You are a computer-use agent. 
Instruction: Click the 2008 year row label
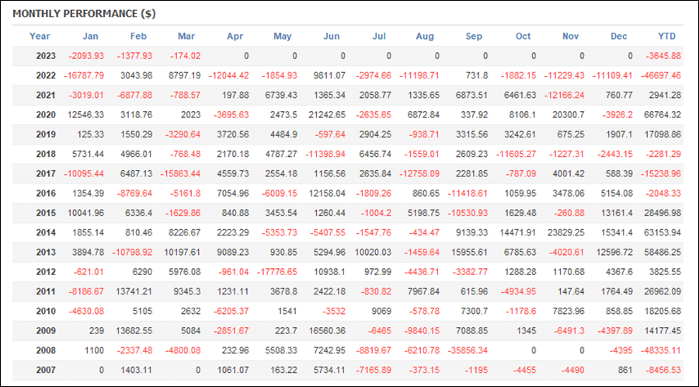46,350
